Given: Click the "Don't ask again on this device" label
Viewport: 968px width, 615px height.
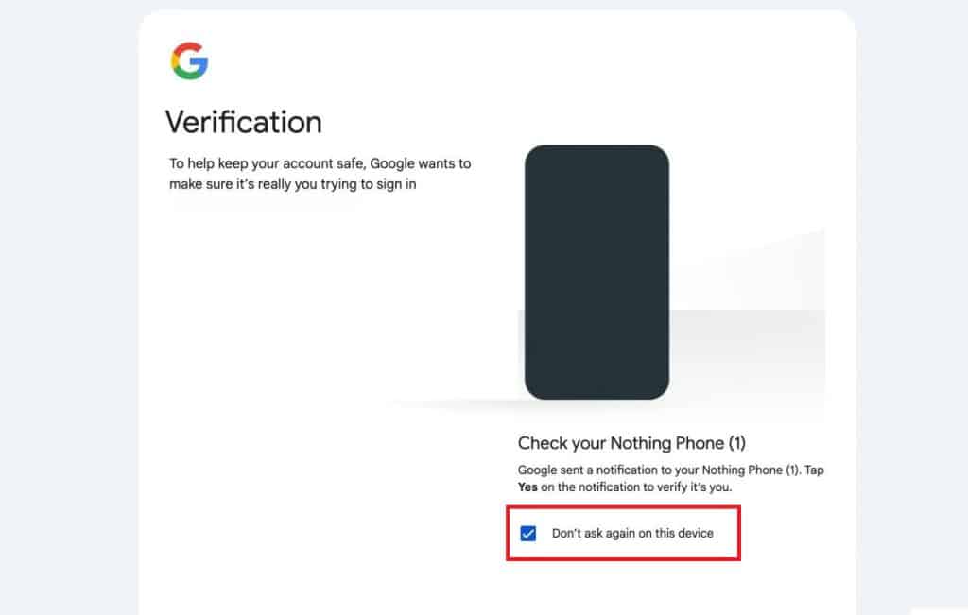Looking at the screenshot, I should (632, 534).
